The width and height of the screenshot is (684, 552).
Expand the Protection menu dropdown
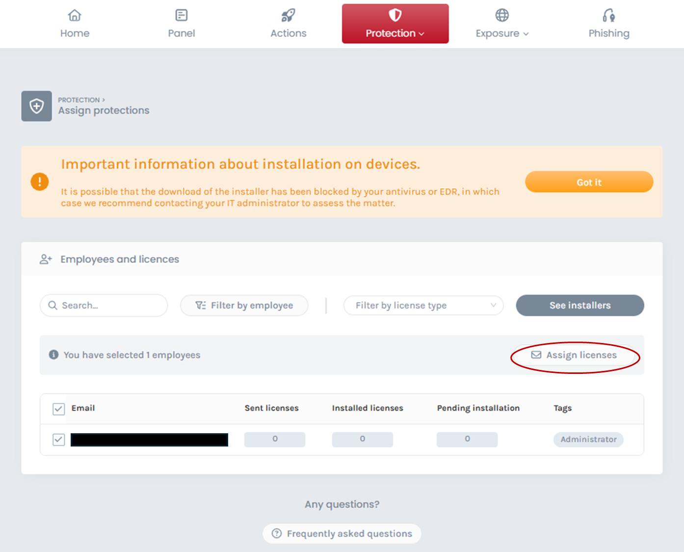click(x=395, y=24)
